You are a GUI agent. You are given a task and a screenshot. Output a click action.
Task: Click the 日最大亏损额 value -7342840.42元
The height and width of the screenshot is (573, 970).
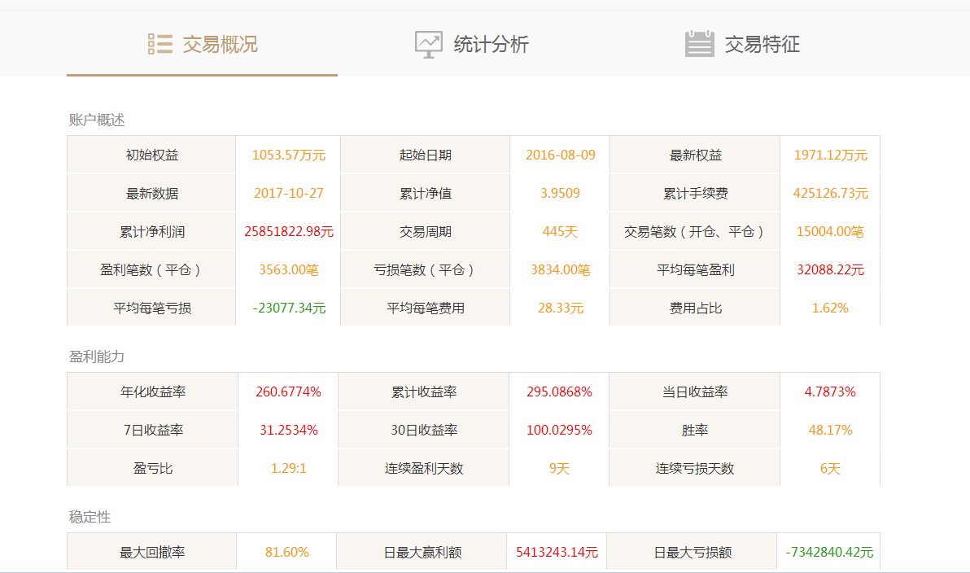pyautogui.click(x=829, y=552)
